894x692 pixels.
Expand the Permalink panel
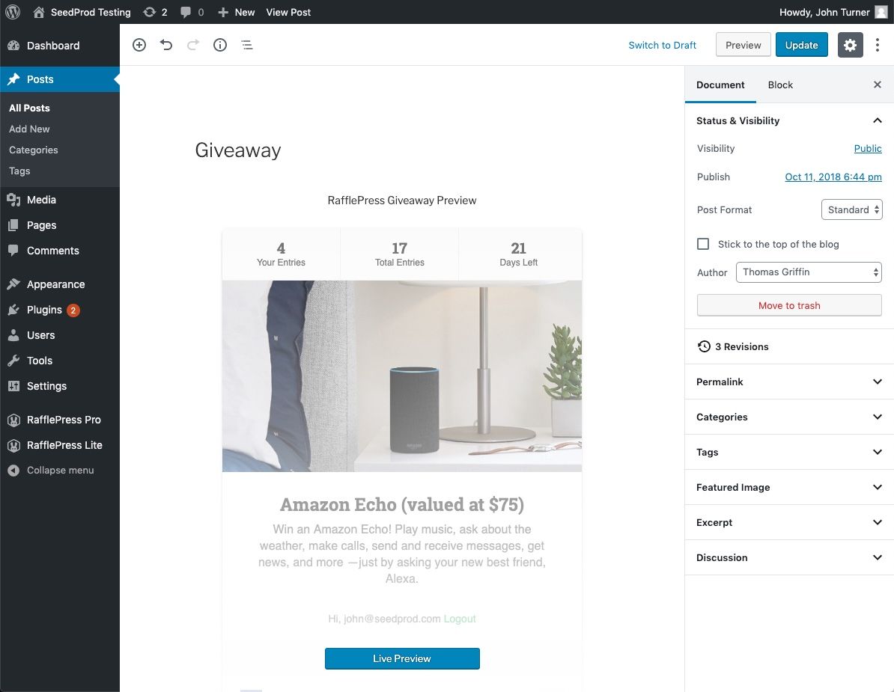point(789,382)
